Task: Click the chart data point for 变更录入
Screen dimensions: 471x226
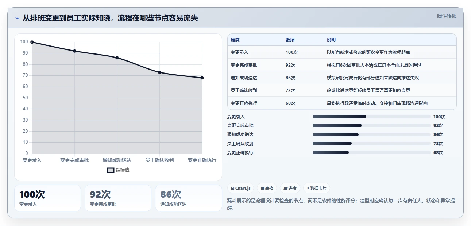Action: 32,42
